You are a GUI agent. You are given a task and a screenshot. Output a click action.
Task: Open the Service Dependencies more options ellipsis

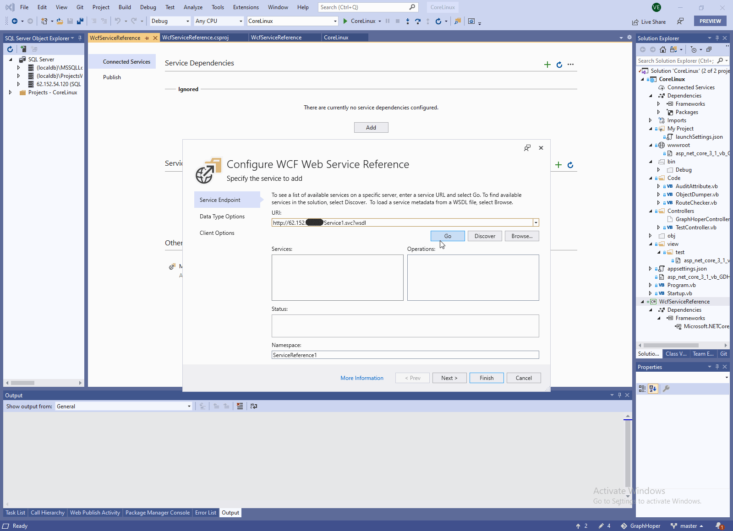coord(571,65)
